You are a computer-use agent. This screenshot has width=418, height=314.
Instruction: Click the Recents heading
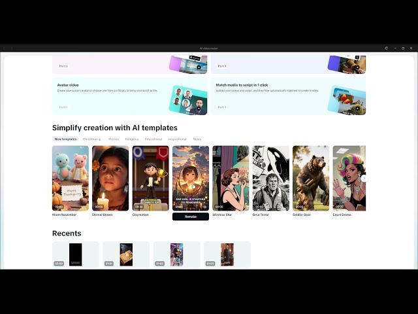coord(67,234)
